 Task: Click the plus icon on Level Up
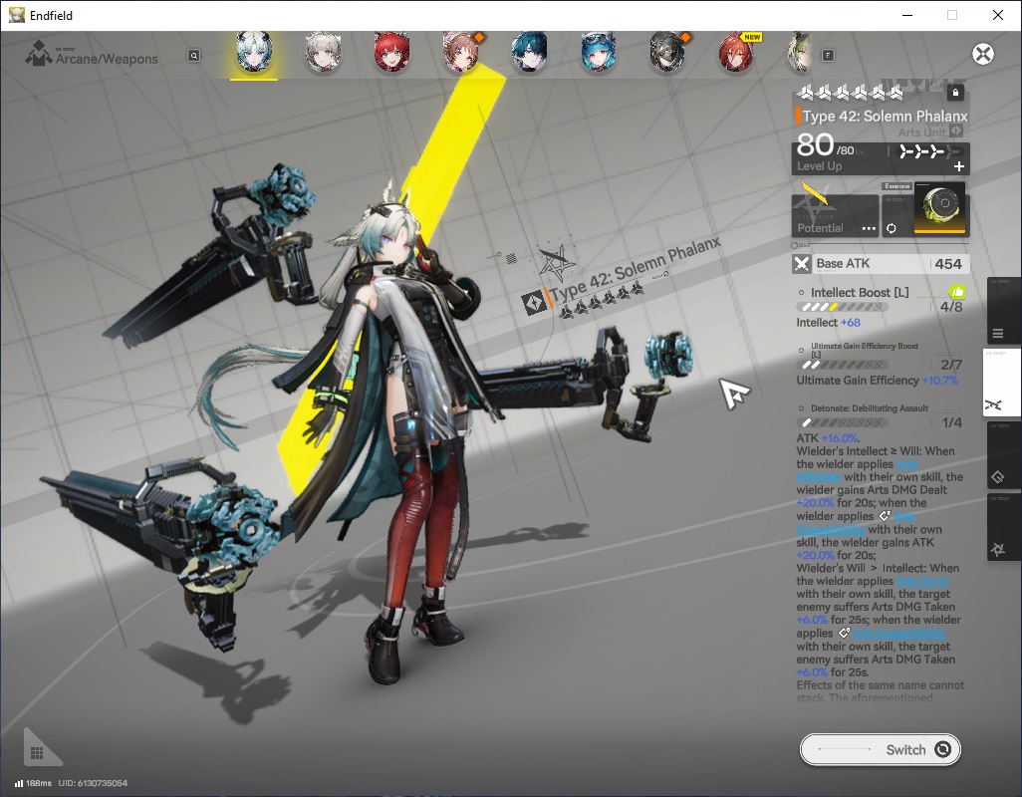pyautogui.click(x=959, y=166)
